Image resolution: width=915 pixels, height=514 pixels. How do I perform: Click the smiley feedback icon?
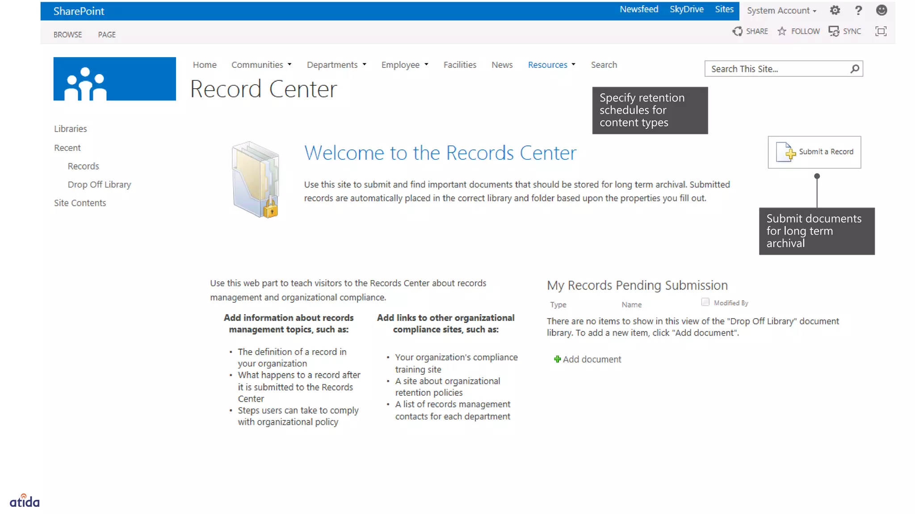pos(881,10)
